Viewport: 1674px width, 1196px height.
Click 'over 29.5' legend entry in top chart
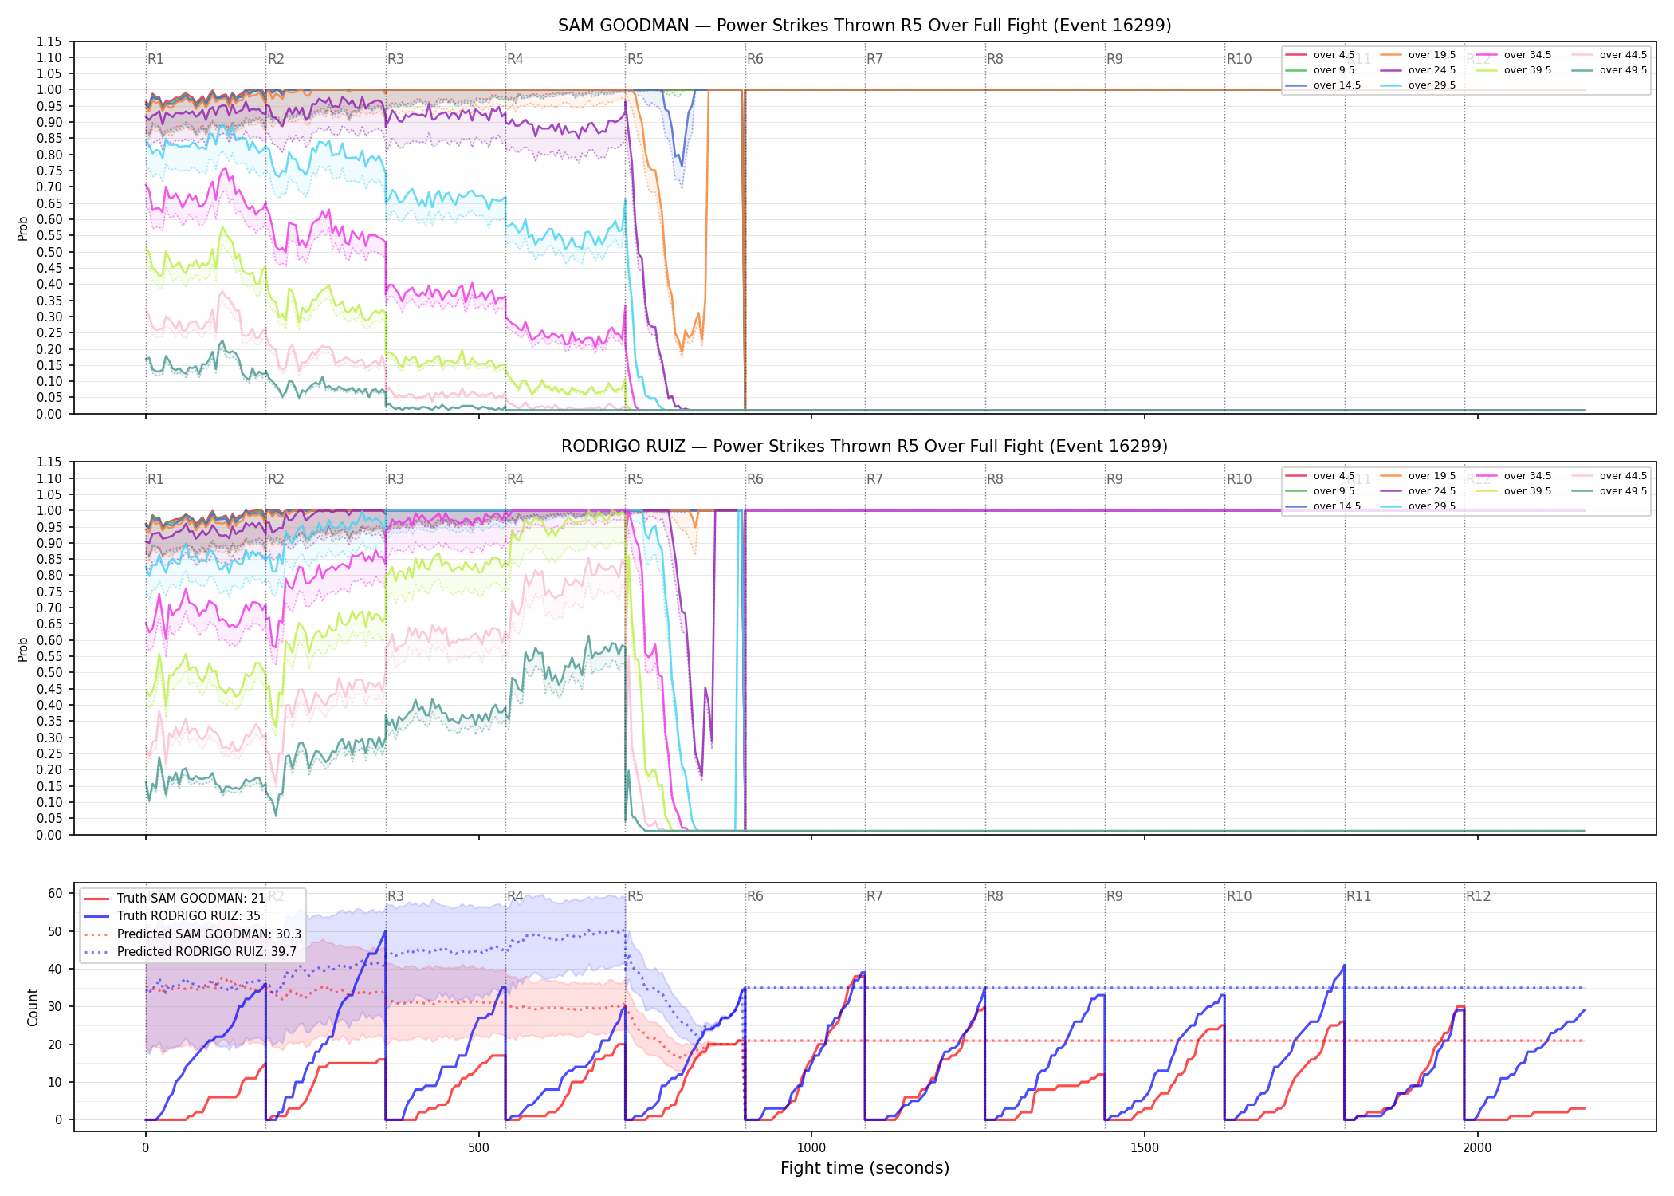(1418, 85)
